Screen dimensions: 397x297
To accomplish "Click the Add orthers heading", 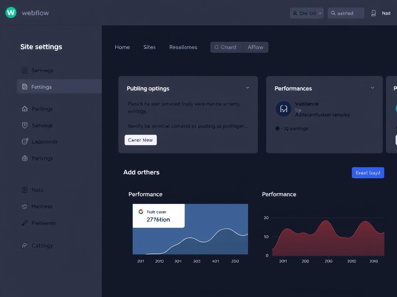I will [141, 172].
